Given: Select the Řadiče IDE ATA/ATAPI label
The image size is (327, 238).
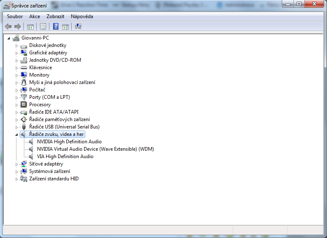Looking at the screenshot, I should coord(54,112).
